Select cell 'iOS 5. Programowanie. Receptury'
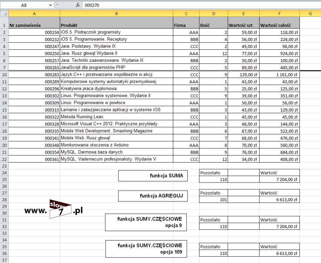The image size is (321, 263). tap(116, 39)
